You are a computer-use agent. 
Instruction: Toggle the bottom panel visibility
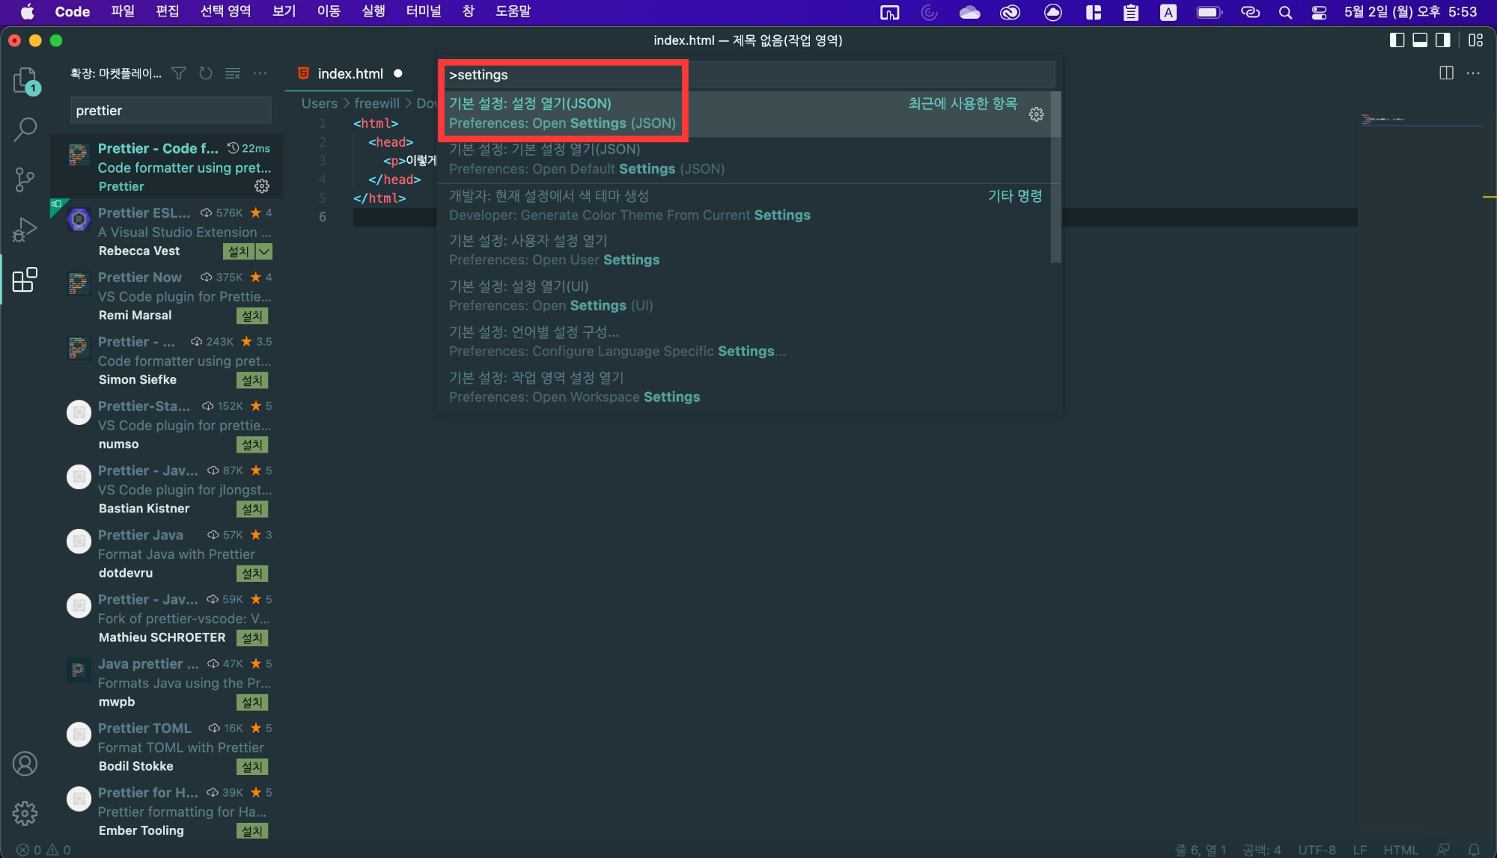tap(1420, 40)
